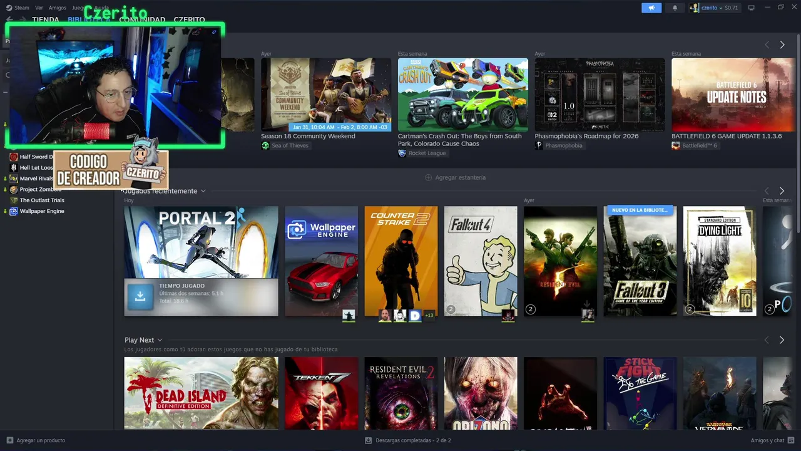
Task: Select the Dead Island Definitive Edition cover
Action: click(202, 393)
